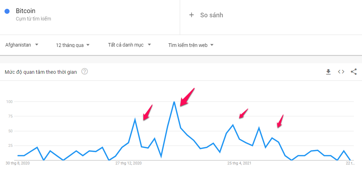362x180 pixels.
Task: Click the Mức độ quan tâm theo thời gian title
Action: [x=41, y=72]
